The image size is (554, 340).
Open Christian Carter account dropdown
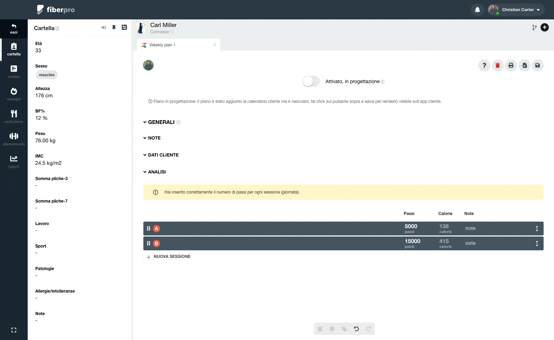click(516, 10)
